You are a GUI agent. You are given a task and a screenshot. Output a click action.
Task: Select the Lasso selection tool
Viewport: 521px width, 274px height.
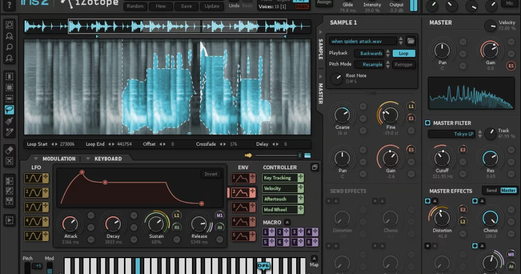click(9, 110)
